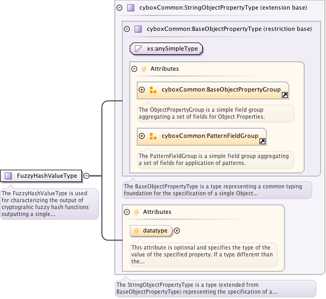Collapse the FuzzyHashValueType node
The image size is (326, 299).
[86, 176]
